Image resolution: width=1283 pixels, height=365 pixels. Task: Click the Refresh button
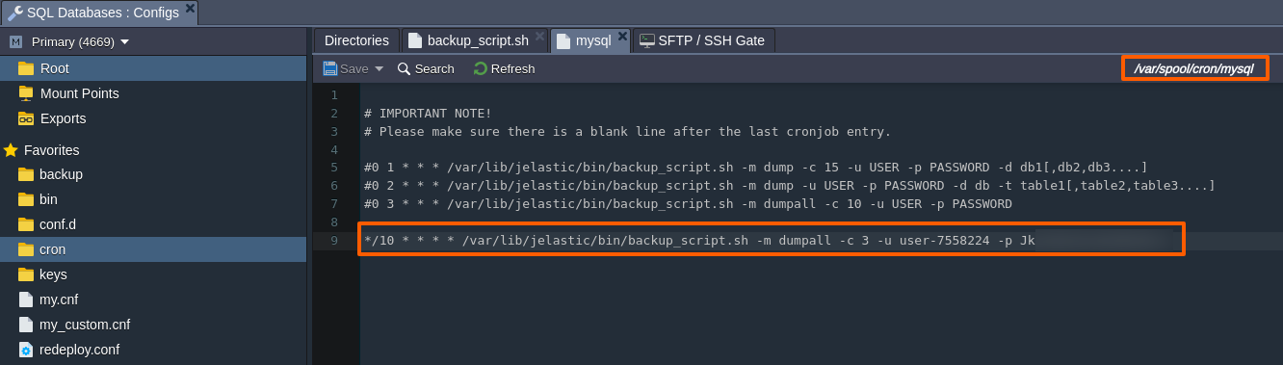(504, 68)
